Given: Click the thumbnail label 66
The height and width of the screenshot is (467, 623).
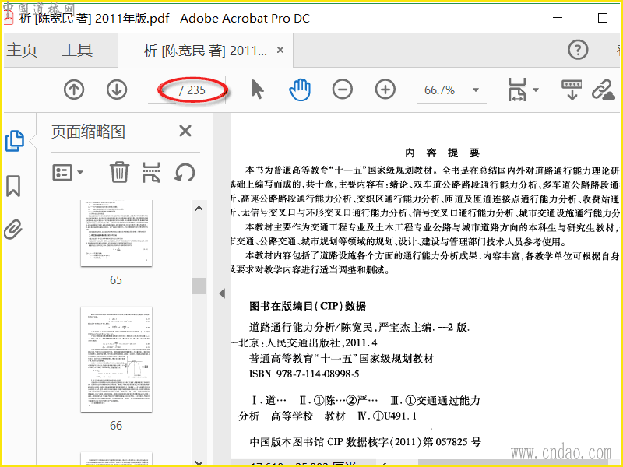Looking at the screenshot, I should (x=116, y=426).
